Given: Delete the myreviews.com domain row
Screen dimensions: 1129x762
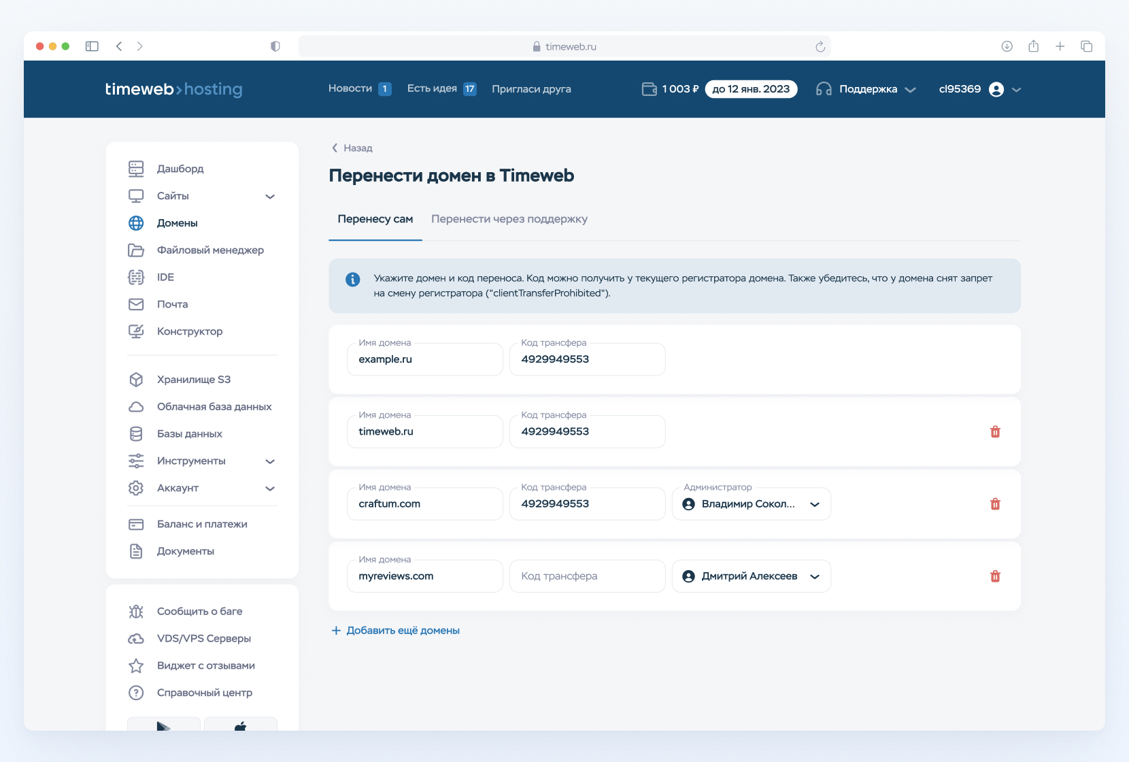Looking at the screenshot, I should (995, 576).
